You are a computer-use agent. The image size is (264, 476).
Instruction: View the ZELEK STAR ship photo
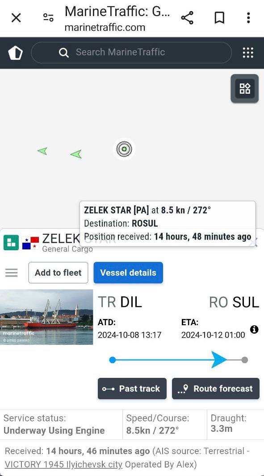tap(46, 317)
